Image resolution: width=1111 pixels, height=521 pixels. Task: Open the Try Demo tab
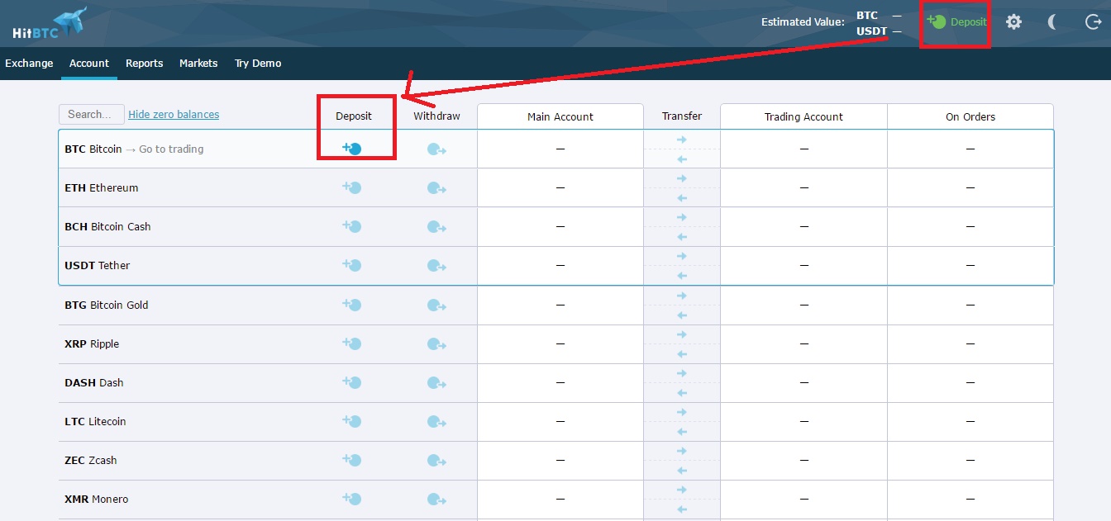pyautogui.click(x=258, y=63)
